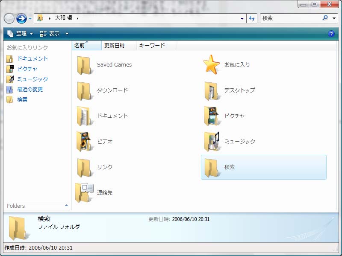Click the ドキュメント favorite link in sidebar
This screenshot has height=256, width=342.
32,59
